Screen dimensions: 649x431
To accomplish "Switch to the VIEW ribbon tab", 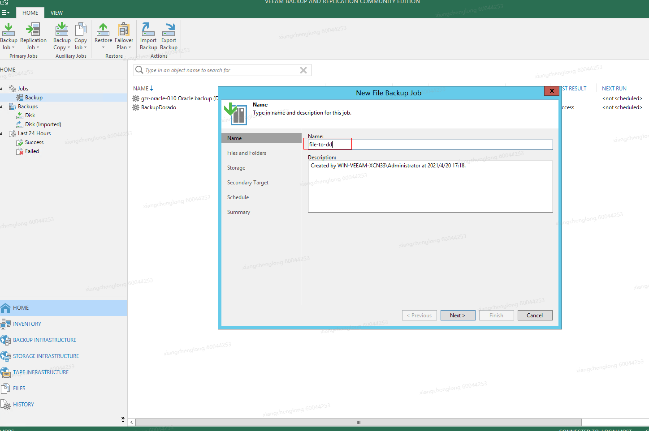I will point(56,13).
